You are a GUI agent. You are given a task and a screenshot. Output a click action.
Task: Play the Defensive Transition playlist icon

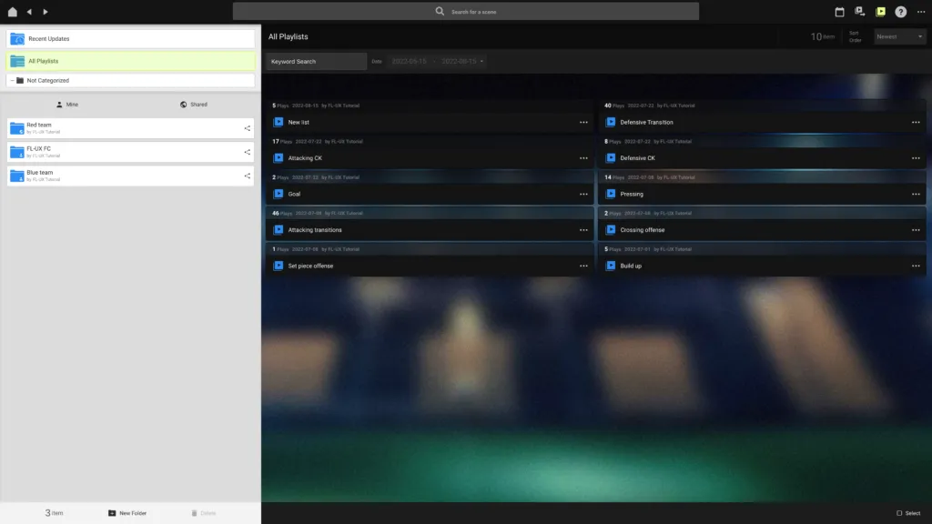click(611, 123)
